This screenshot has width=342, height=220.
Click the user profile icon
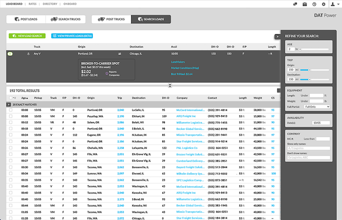(333, 4)
